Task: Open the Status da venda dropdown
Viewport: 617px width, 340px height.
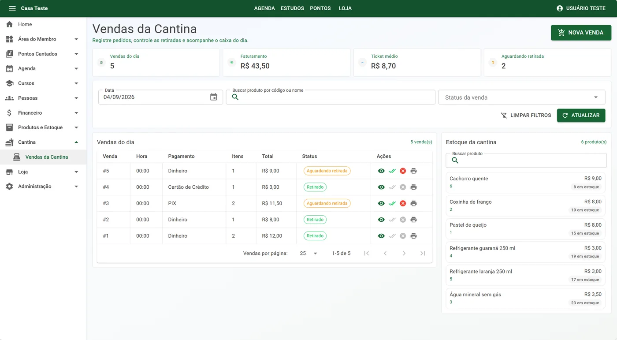Action: point(522,97)
